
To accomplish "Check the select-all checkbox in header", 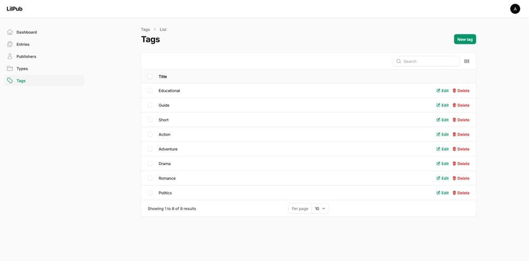I will [x=150, y=77].
